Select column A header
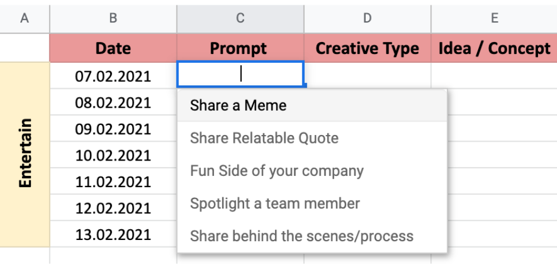This screenshot has height=266, width=557. click(x=24, y=18)
